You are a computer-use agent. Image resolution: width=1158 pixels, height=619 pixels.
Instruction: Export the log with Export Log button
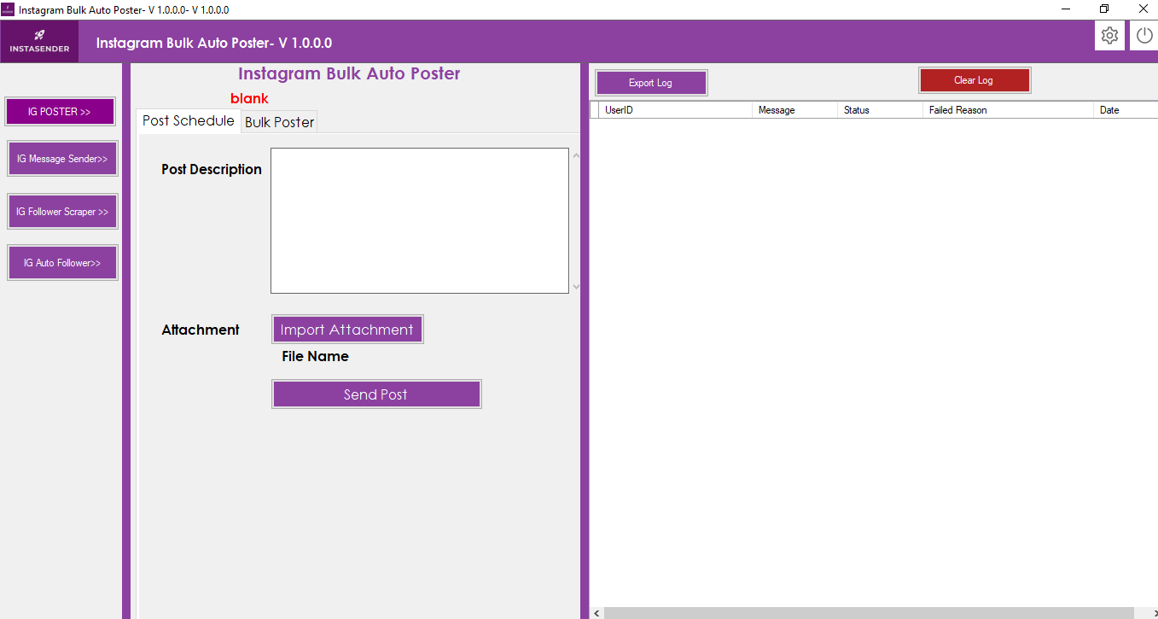pyautogui.click(x=651, y=83)
